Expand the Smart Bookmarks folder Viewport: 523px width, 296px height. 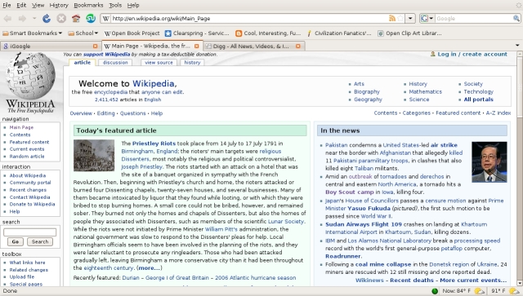33,33
